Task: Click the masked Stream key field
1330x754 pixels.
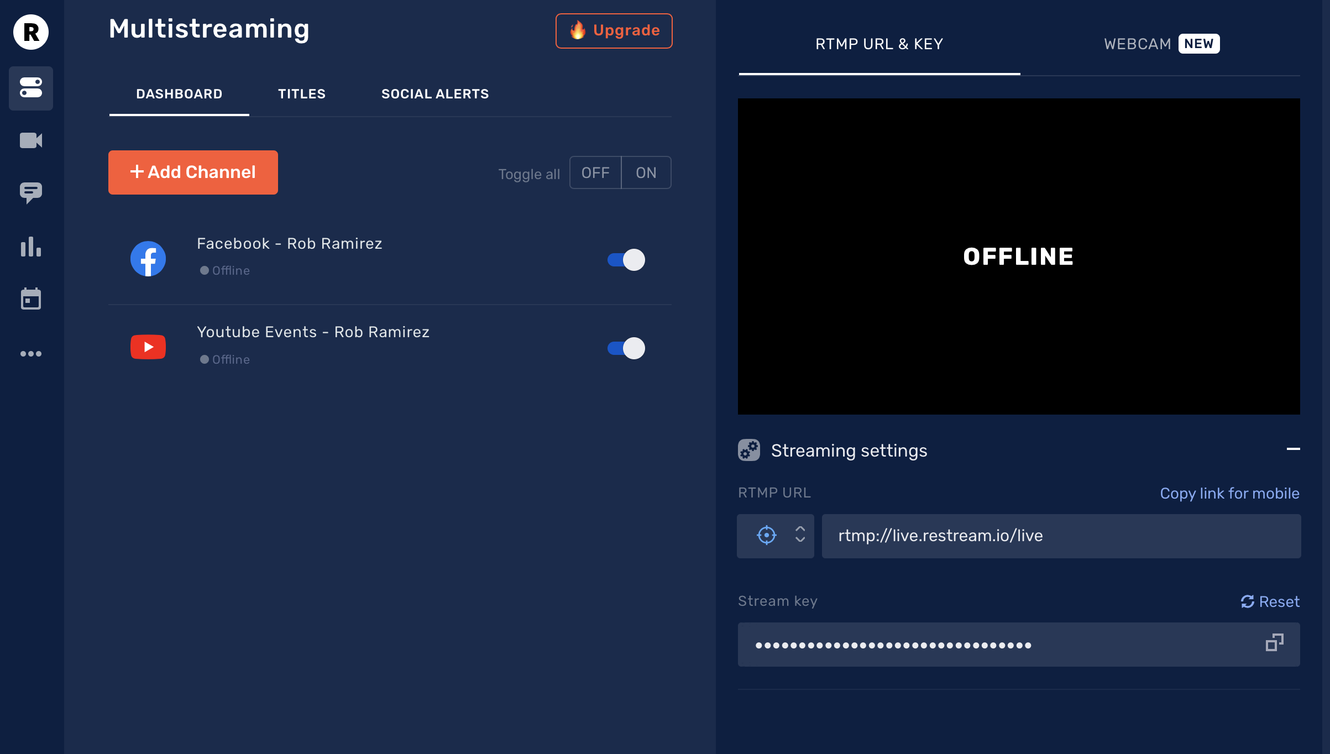Action: (x=1019, y=645)
